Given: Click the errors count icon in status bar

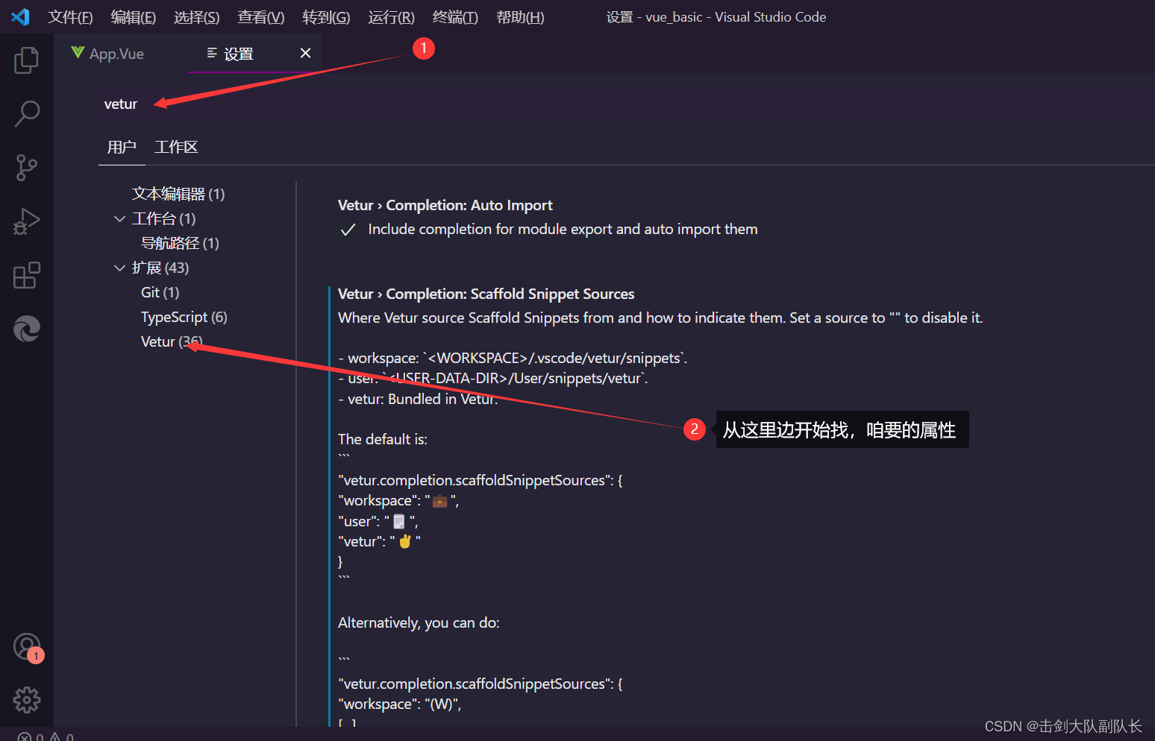Looking at the screenshot, I should [x=25, y=737].
